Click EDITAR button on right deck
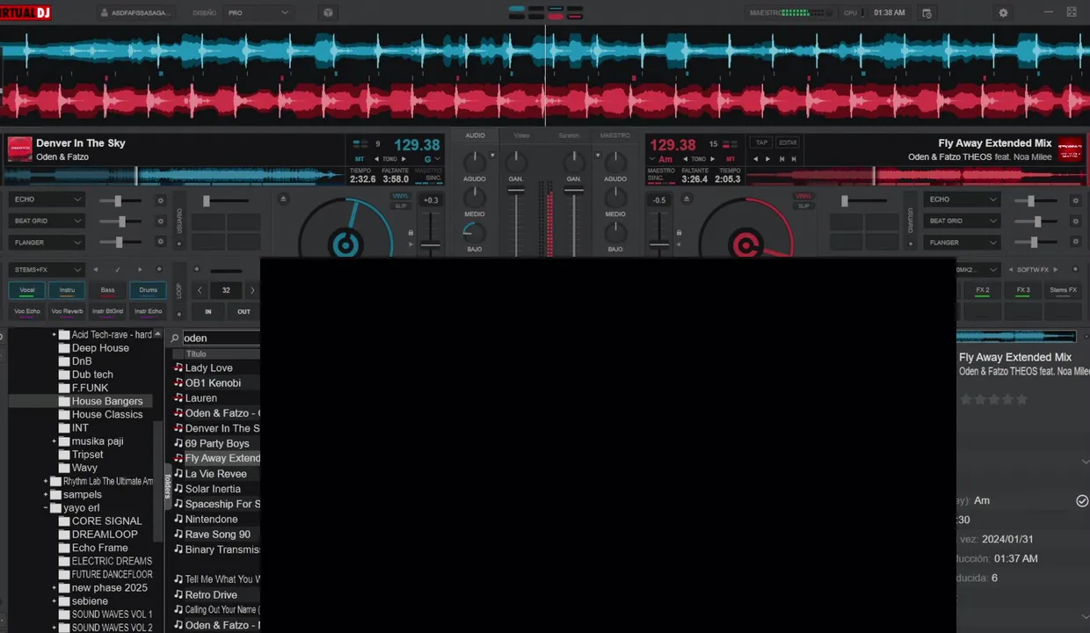This screenshot has width=1090, height=633. click(788, 142)
